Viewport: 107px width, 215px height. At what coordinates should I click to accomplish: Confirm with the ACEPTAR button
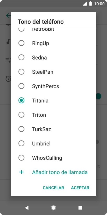[80, 188]
